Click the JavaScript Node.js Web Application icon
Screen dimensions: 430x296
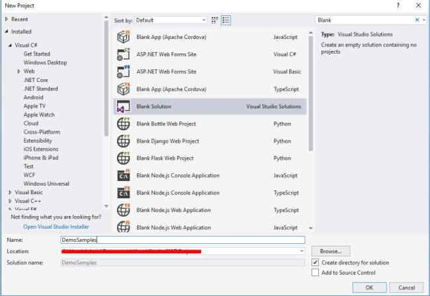(x=124, y=227)
